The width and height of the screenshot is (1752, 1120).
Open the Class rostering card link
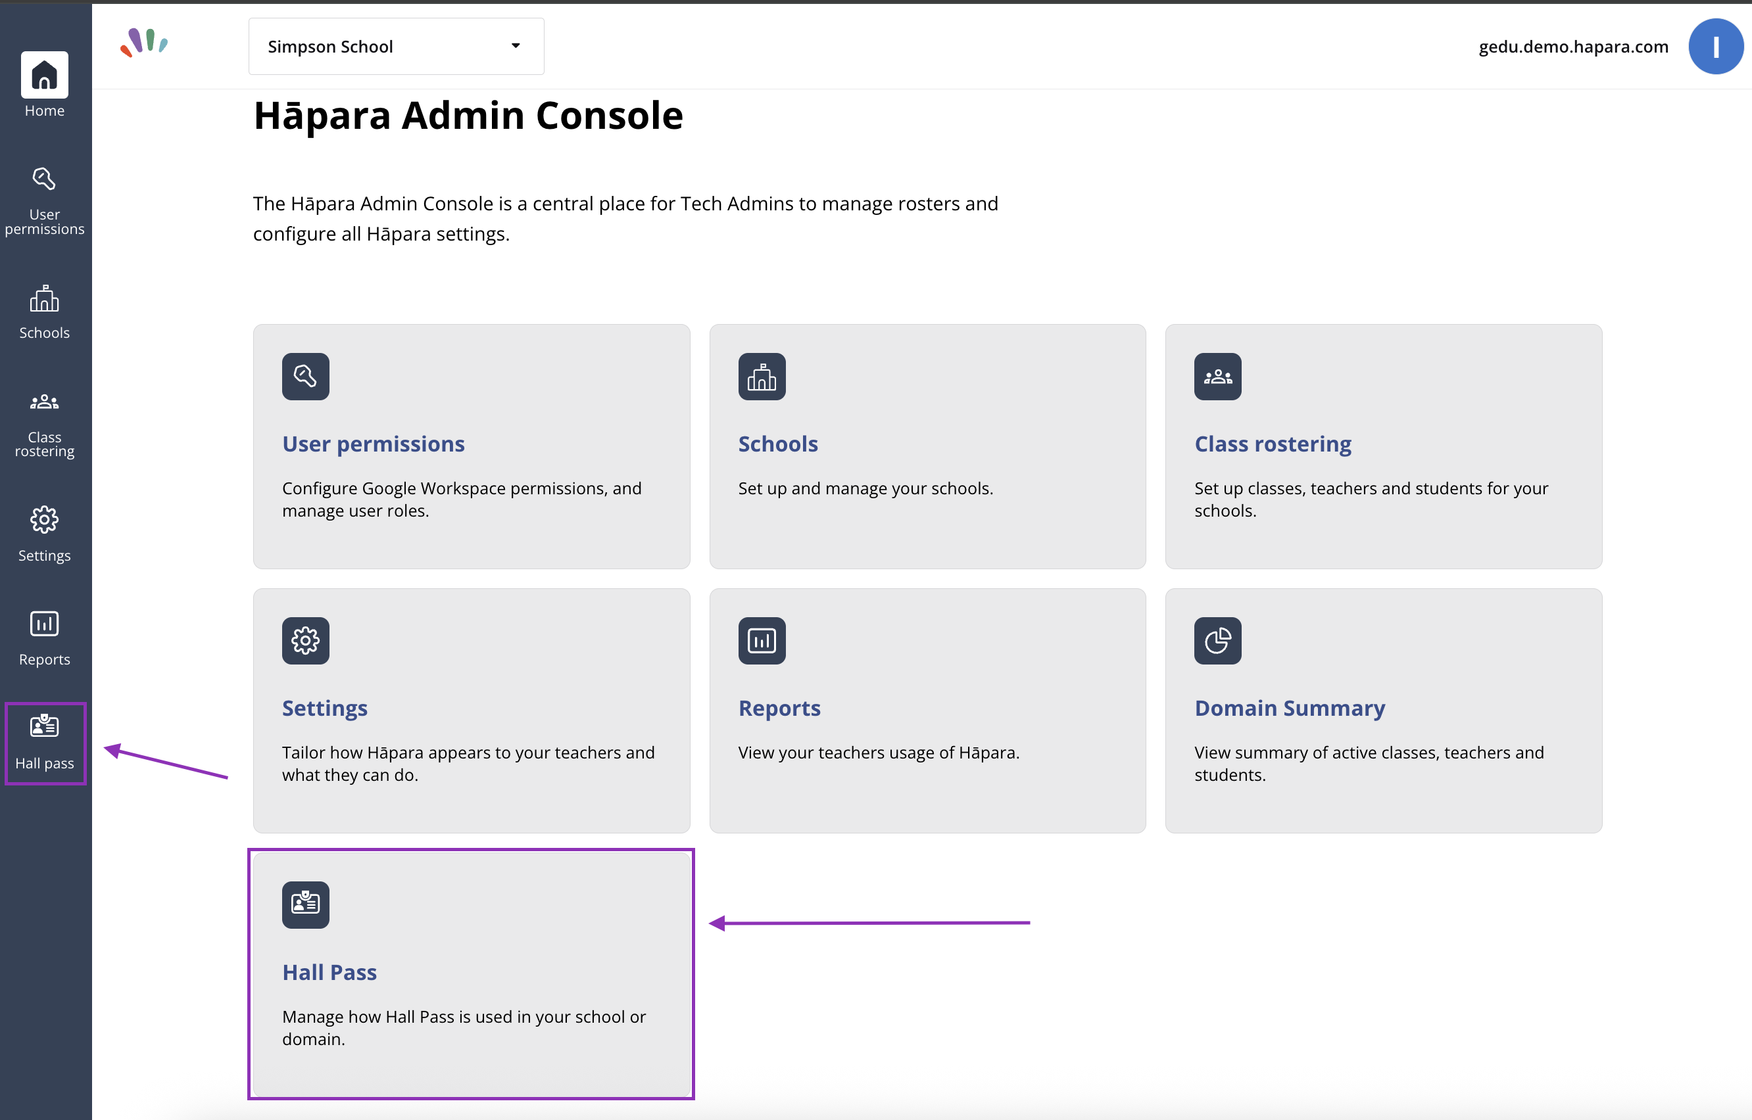tap(1273, 444)
